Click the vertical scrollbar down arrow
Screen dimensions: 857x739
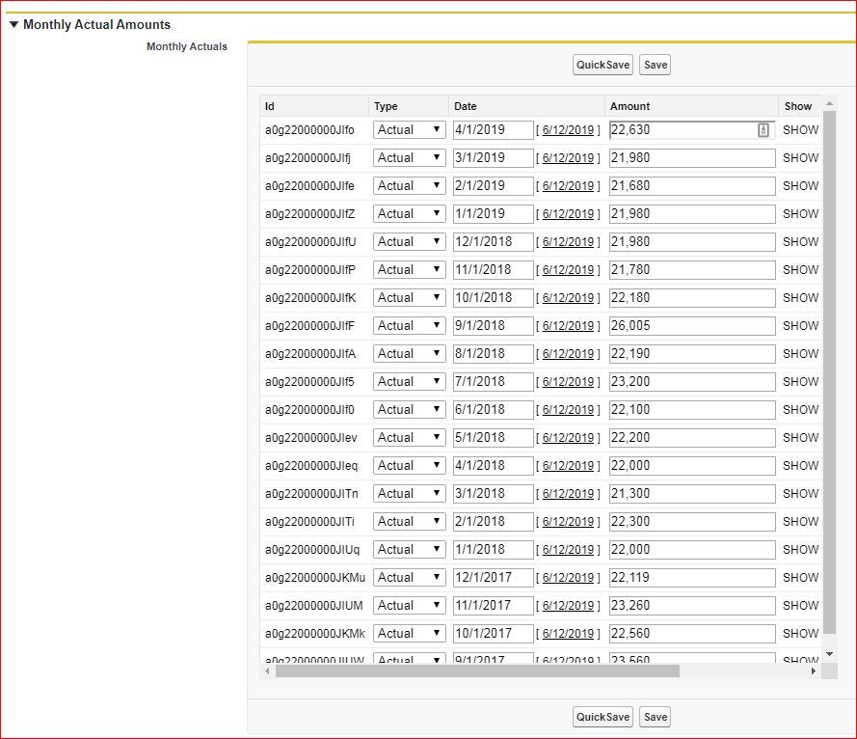tap(829, 654)
